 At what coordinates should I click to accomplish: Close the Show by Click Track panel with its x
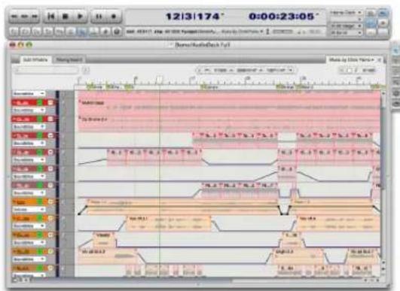click(380, 60)
